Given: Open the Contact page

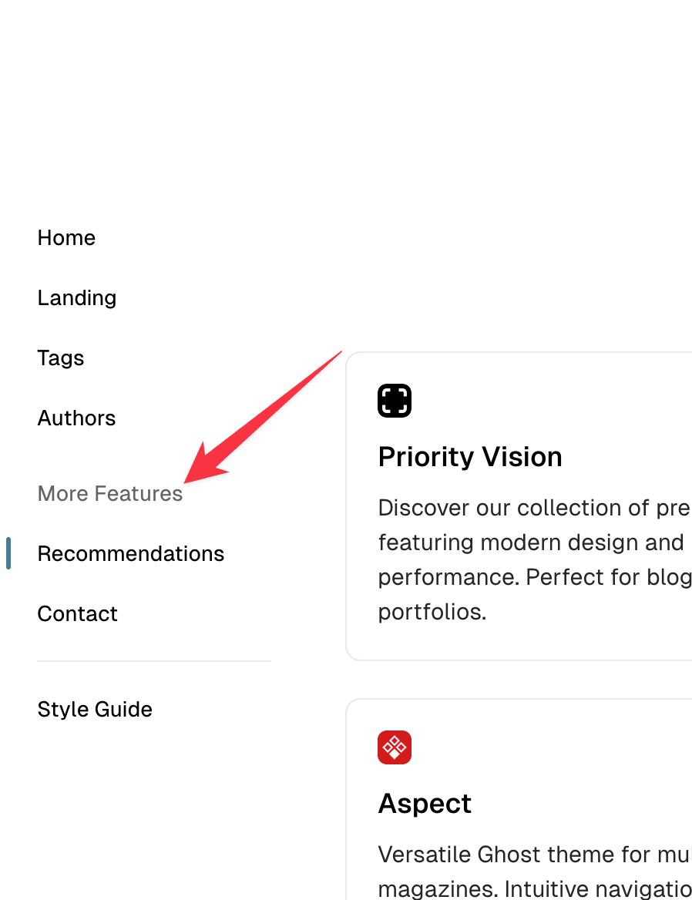Looking at the screenshot, I should [x=77, y=613].
